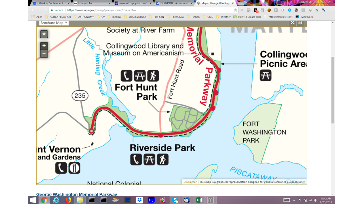Zoom in on the map
363x204 pixels.
point(44,46)
